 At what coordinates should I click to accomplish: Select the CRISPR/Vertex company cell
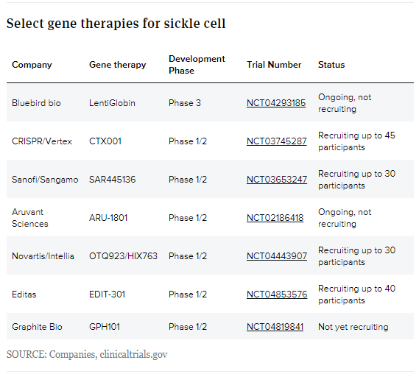pyautogui.click(x=42, y=141)
